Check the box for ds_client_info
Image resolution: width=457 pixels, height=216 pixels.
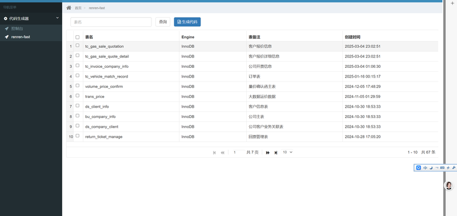click(78, 105)
